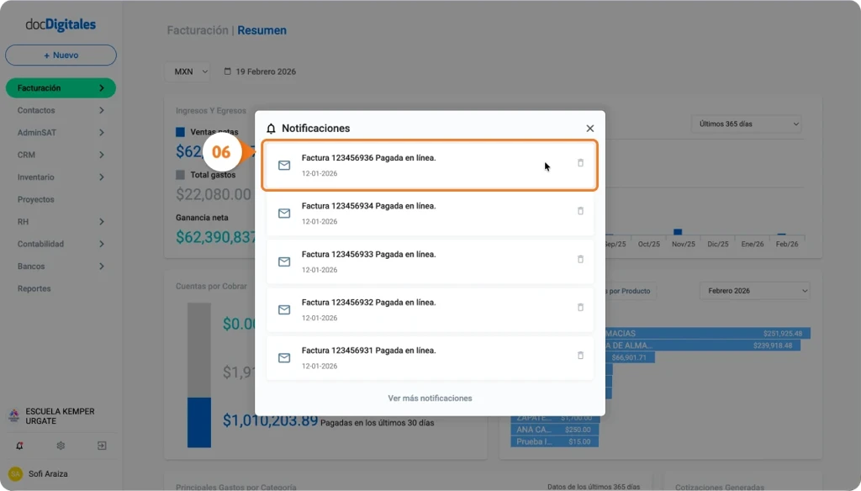Image resolution: width=861 pixels, height=491 pixels.
Task: Open the MXN currency dropdown
Action: [x=187, y=71]
